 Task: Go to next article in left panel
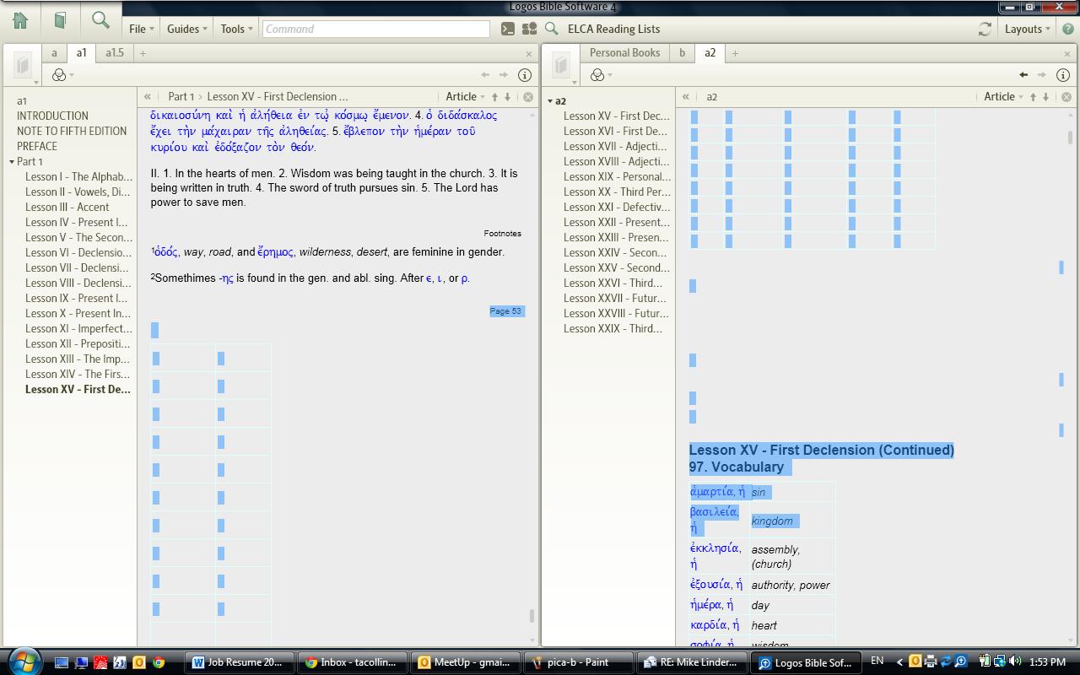pos(507,97)
